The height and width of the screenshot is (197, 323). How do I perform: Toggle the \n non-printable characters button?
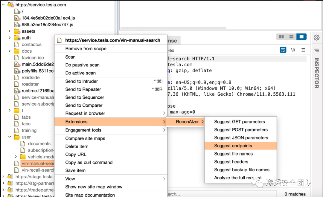(x=293, y=50)
